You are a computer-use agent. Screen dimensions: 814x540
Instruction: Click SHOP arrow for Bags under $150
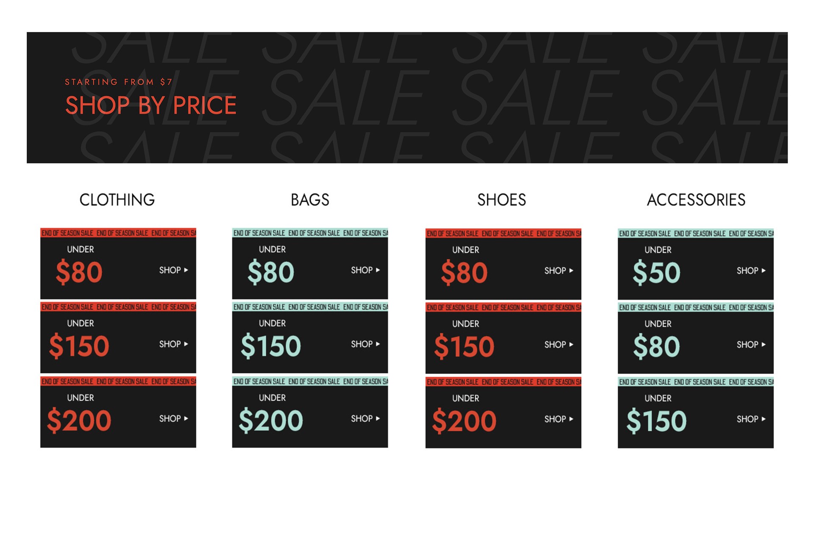click(x=365, y=344)
